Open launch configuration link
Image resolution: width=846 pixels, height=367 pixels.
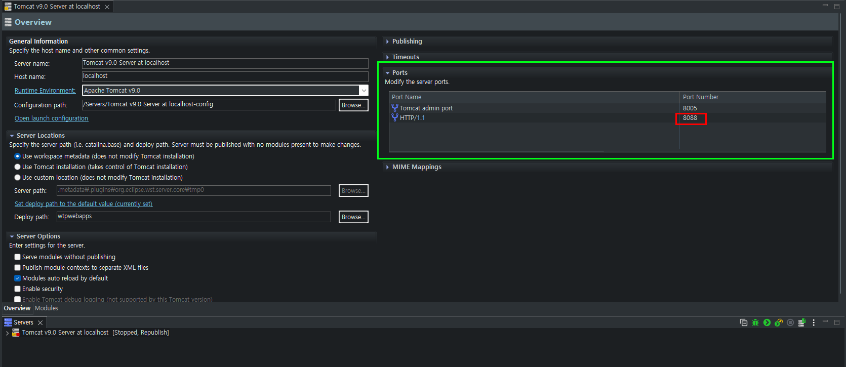tap(51, 118)
